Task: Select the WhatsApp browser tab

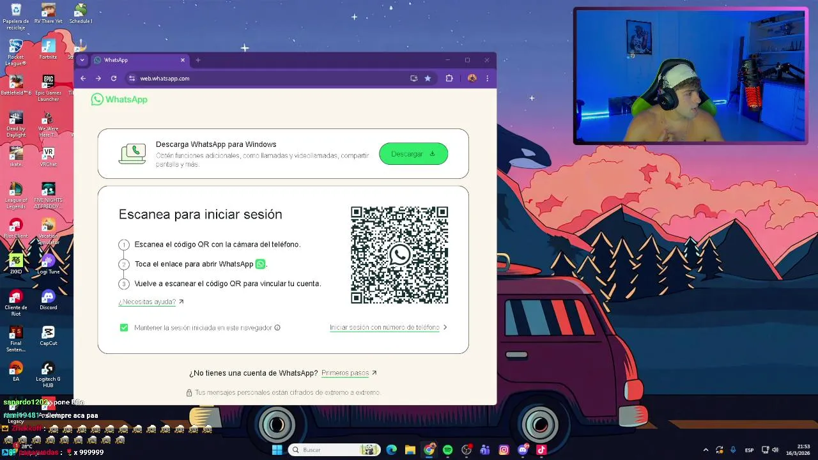Action: click(x=140, y=60)
